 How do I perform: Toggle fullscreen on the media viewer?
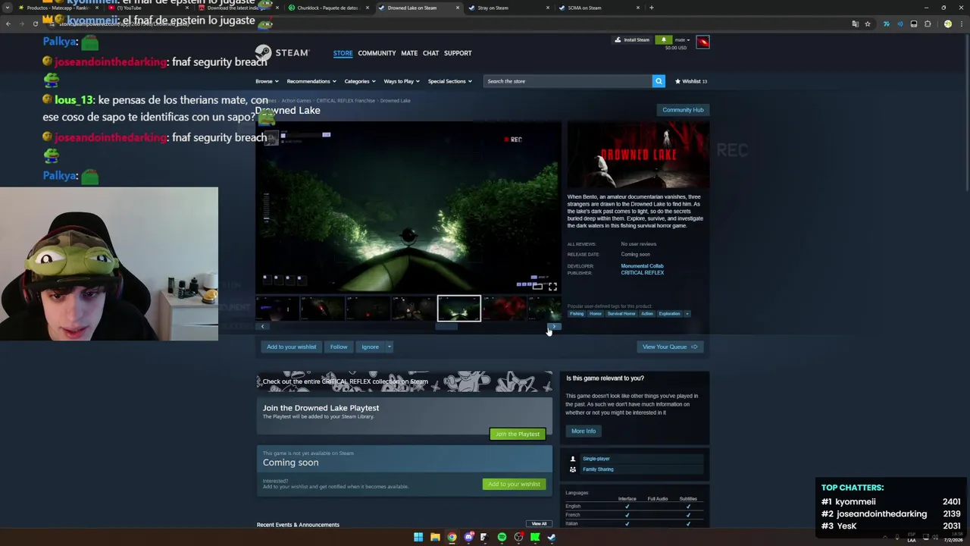552,287
